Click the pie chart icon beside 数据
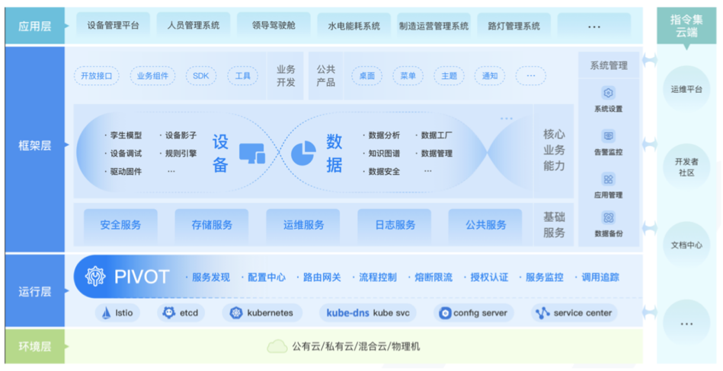This screenshot has width=723, height=371. pos(303,152)
